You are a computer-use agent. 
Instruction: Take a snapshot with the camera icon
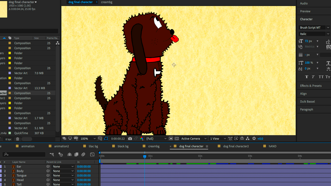(x=130, y=139)
